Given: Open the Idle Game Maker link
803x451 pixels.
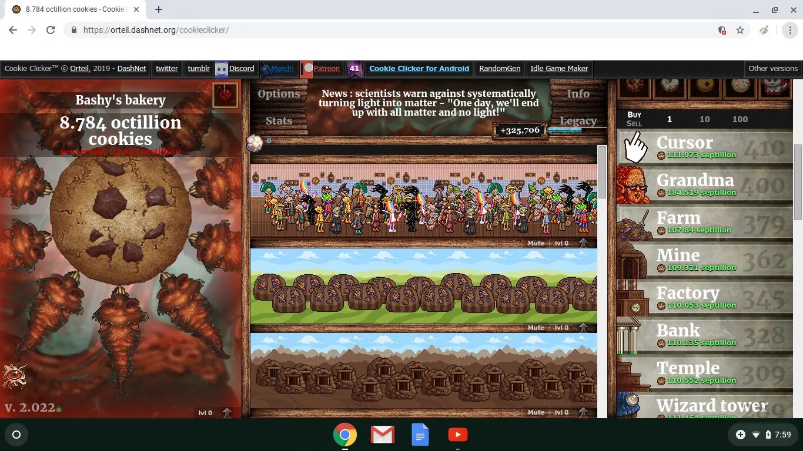Looking at the screenshot, I should pos(559,69).
